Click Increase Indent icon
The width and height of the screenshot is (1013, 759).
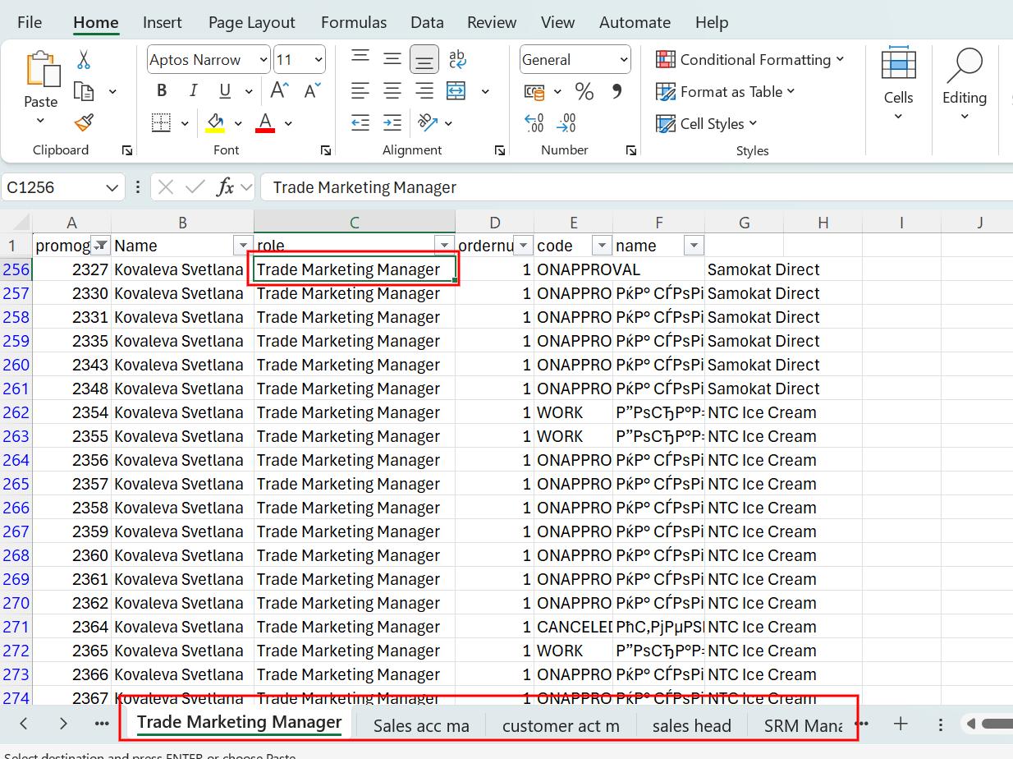[392, 123]
